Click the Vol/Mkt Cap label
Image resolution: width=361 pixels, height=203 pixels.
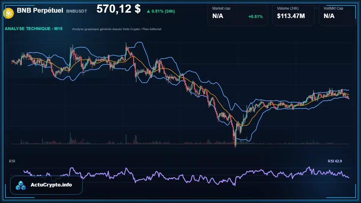pyautogui.click(x=333, y=8)
